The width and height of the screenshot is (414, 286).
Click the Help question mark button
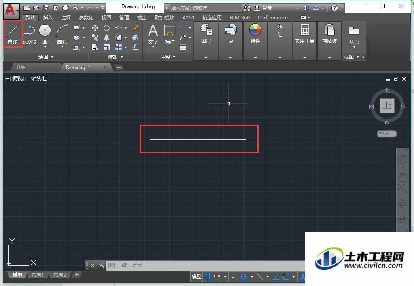pyautogui.click(x=335, y=8)
